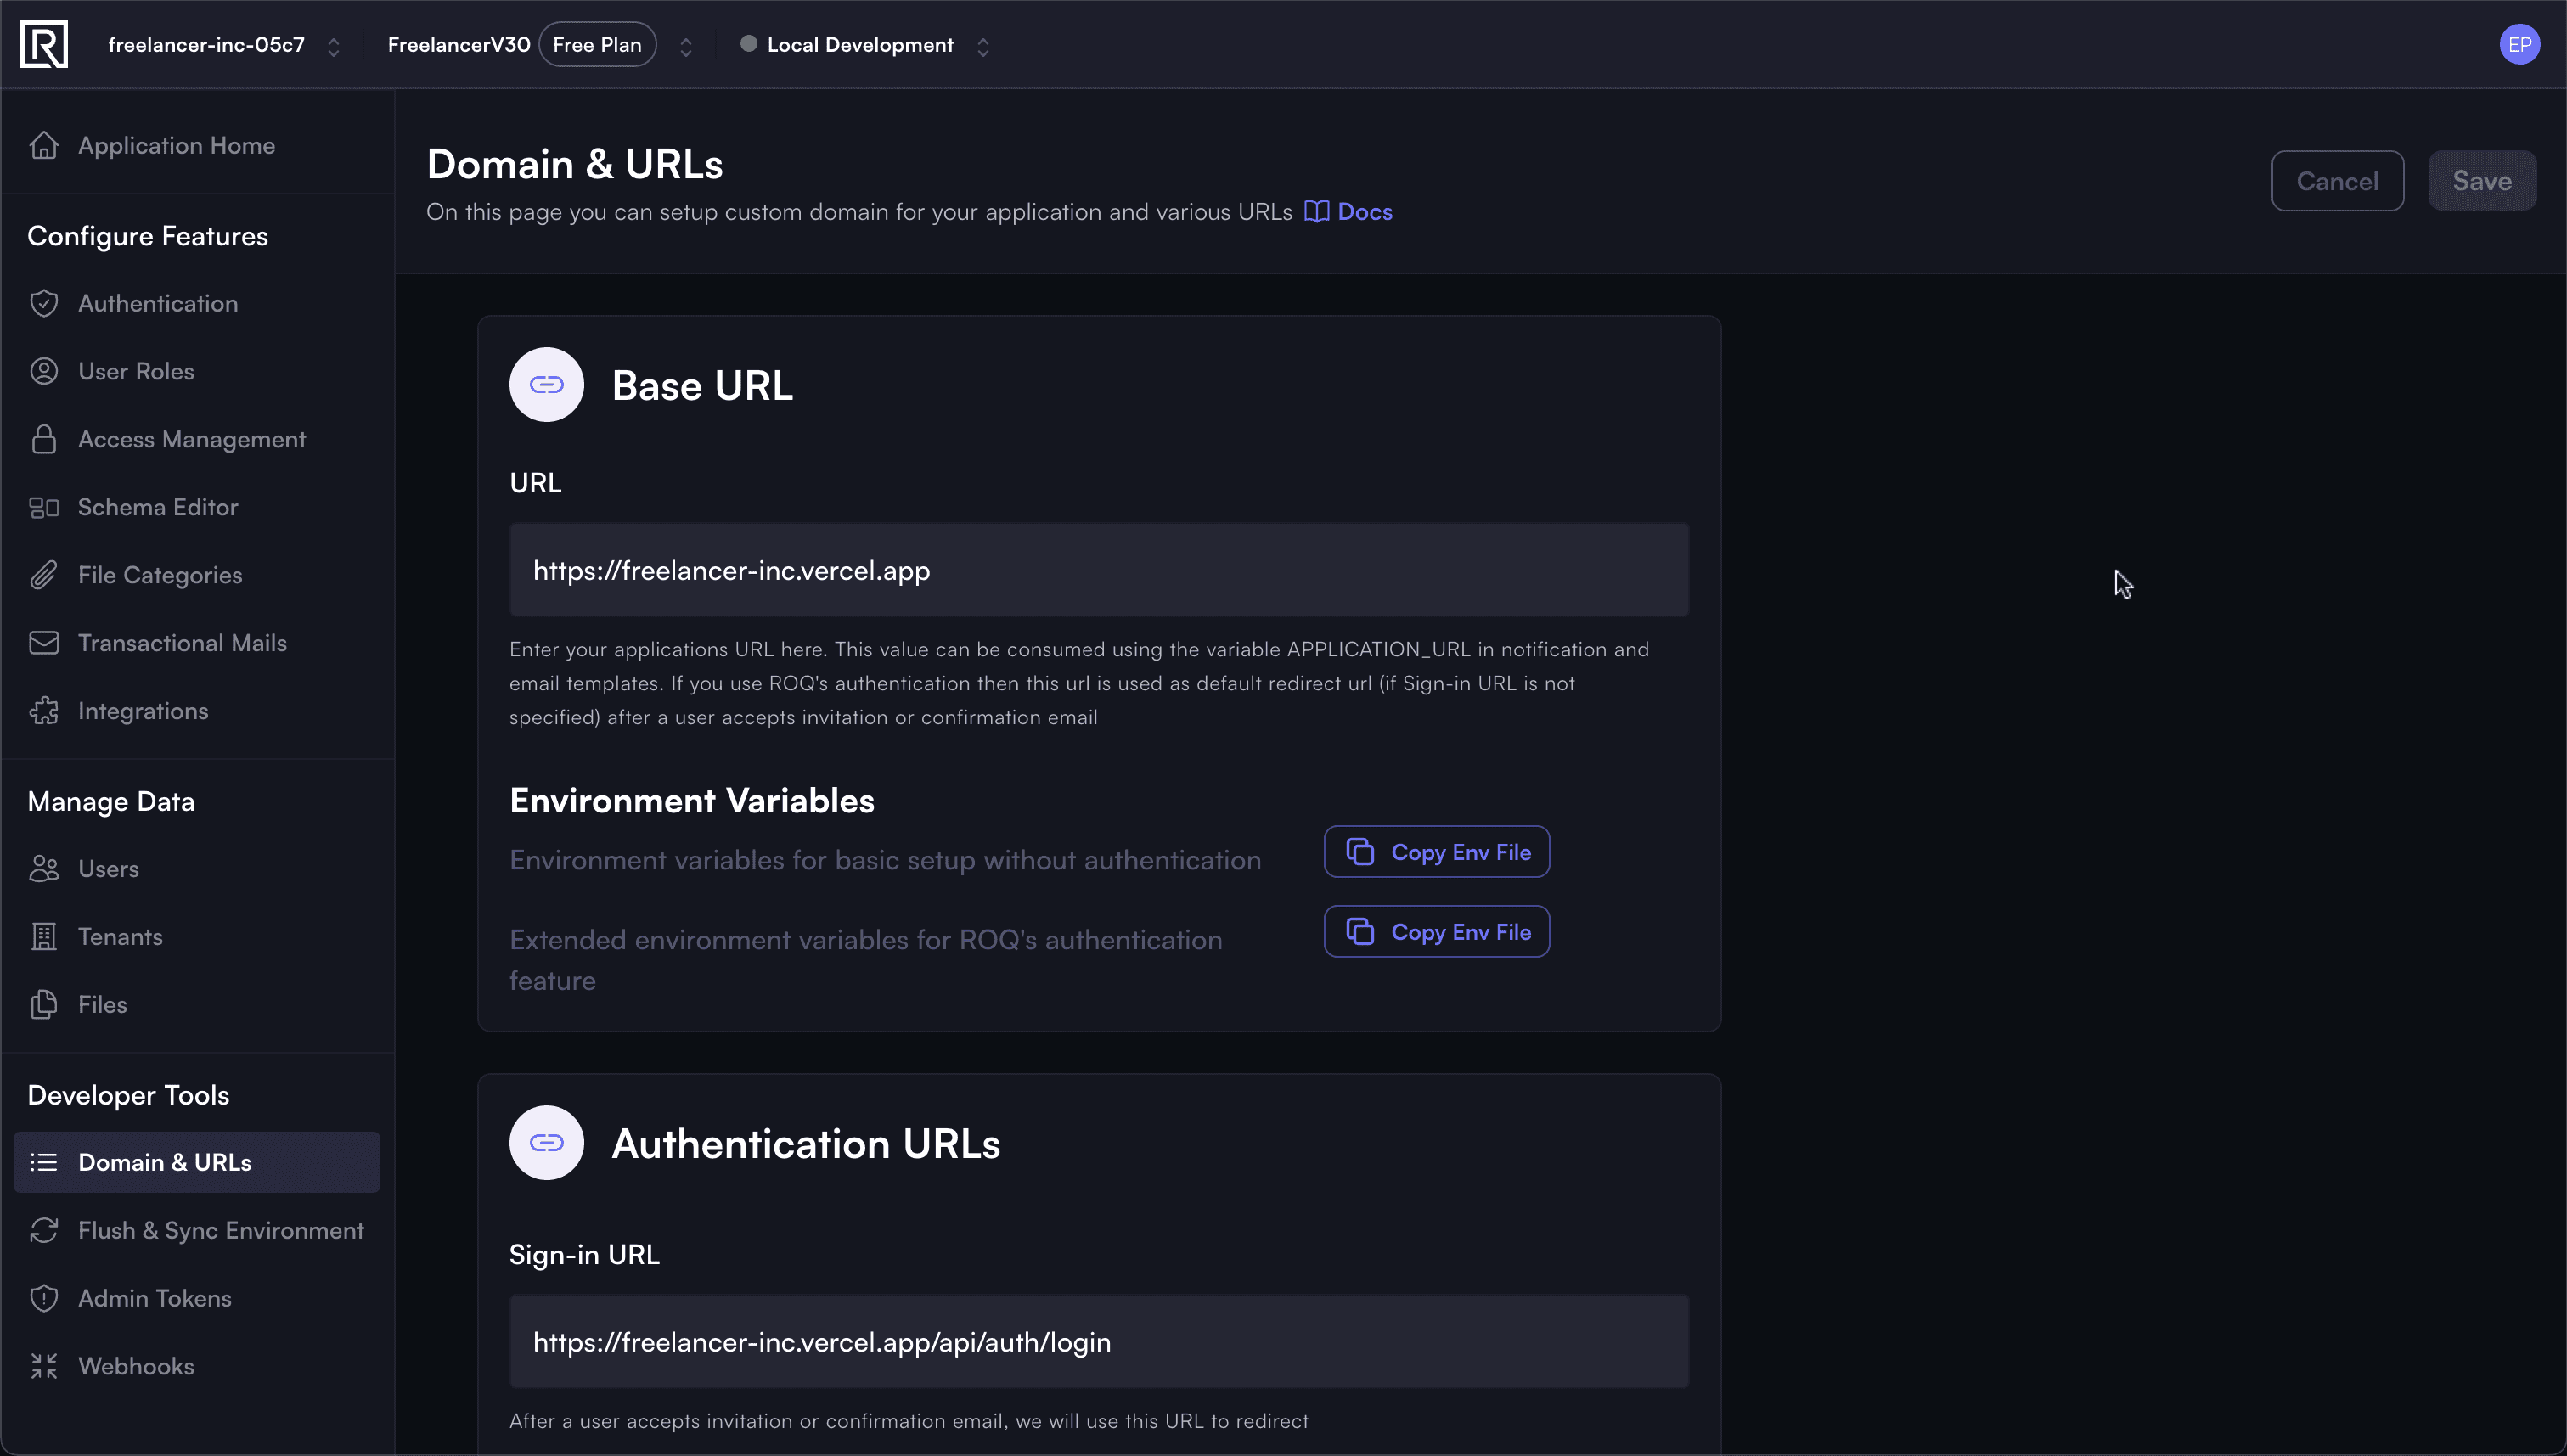Open Schema Editor
This screenshot has height=1456, width=2567.
click(x=197, y=507)
